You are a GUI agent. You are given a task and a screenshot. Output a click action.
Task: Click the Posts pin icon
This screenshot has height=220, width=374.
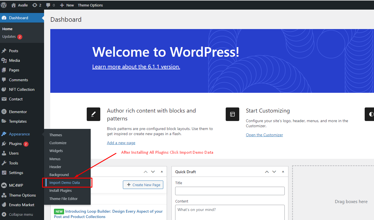[x=4, y=51]
